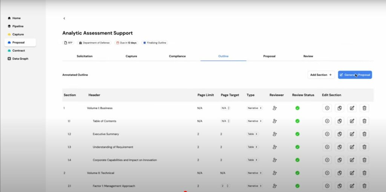Switch to the Capture tab

pyautogui.click(x=131, y=56)
